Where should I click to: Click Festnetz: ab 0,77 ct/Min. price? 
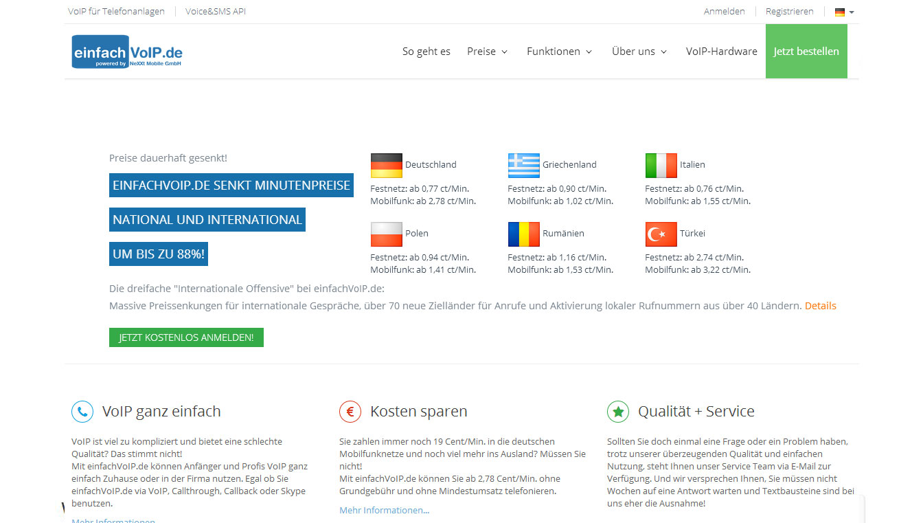(420, 189)
